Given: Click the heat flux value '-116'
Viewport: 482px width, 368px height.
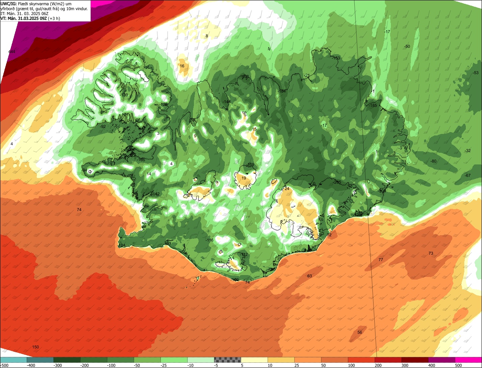Looking at the screenshot, I should [209, 240].
